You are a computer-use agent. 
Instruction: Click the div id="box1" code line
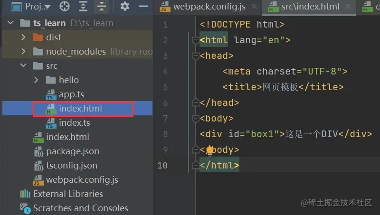point(286,134)
